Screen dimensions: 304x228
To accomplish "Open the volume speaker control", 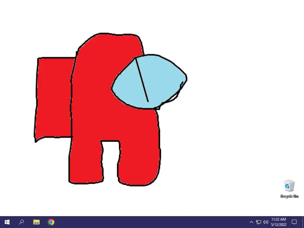I will pos(266,222).
